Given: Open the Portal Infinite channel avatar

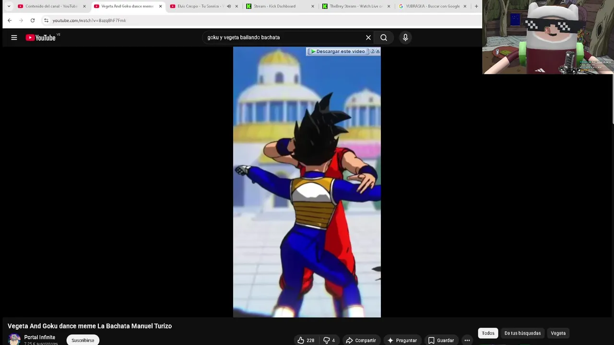Looking at the screenshot, I should tap(14, 339).
